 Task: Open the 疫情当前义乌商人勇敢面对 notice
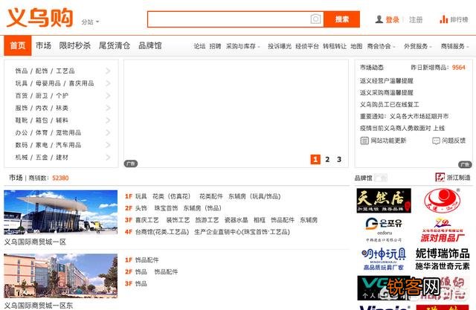[x=402, y=128]
